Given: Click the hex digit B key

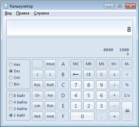Looking at the screenshot, I should click(63, 74).
